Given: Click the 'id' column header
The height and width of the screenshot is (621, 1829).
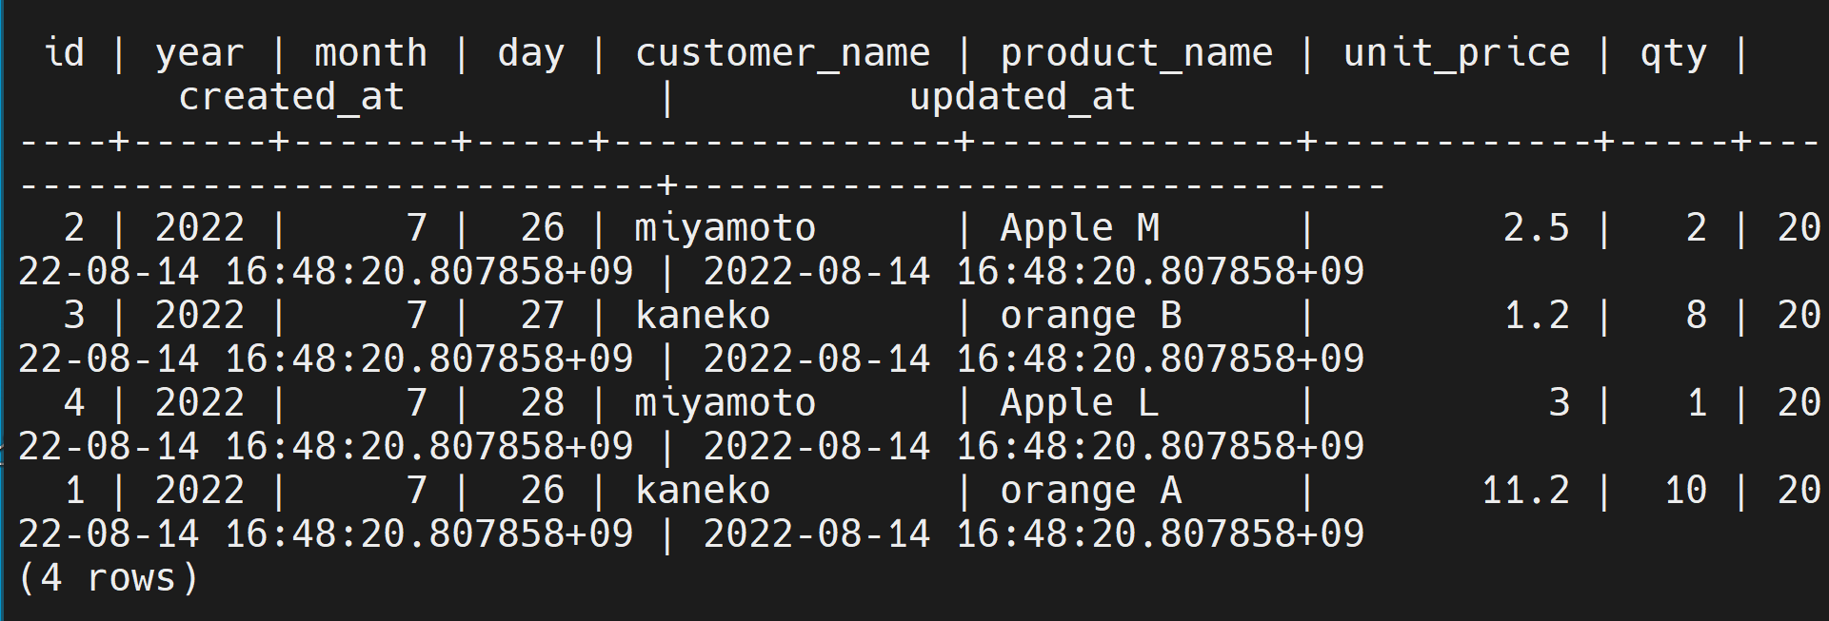Looking at the screenshot, I should pos(64,52).
